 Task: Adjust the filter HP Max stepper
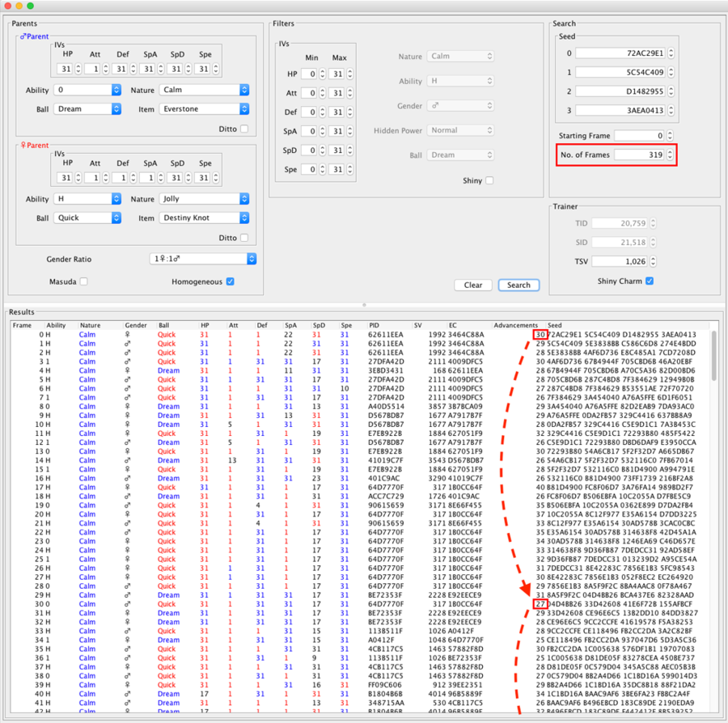click(x=349, y=74)
